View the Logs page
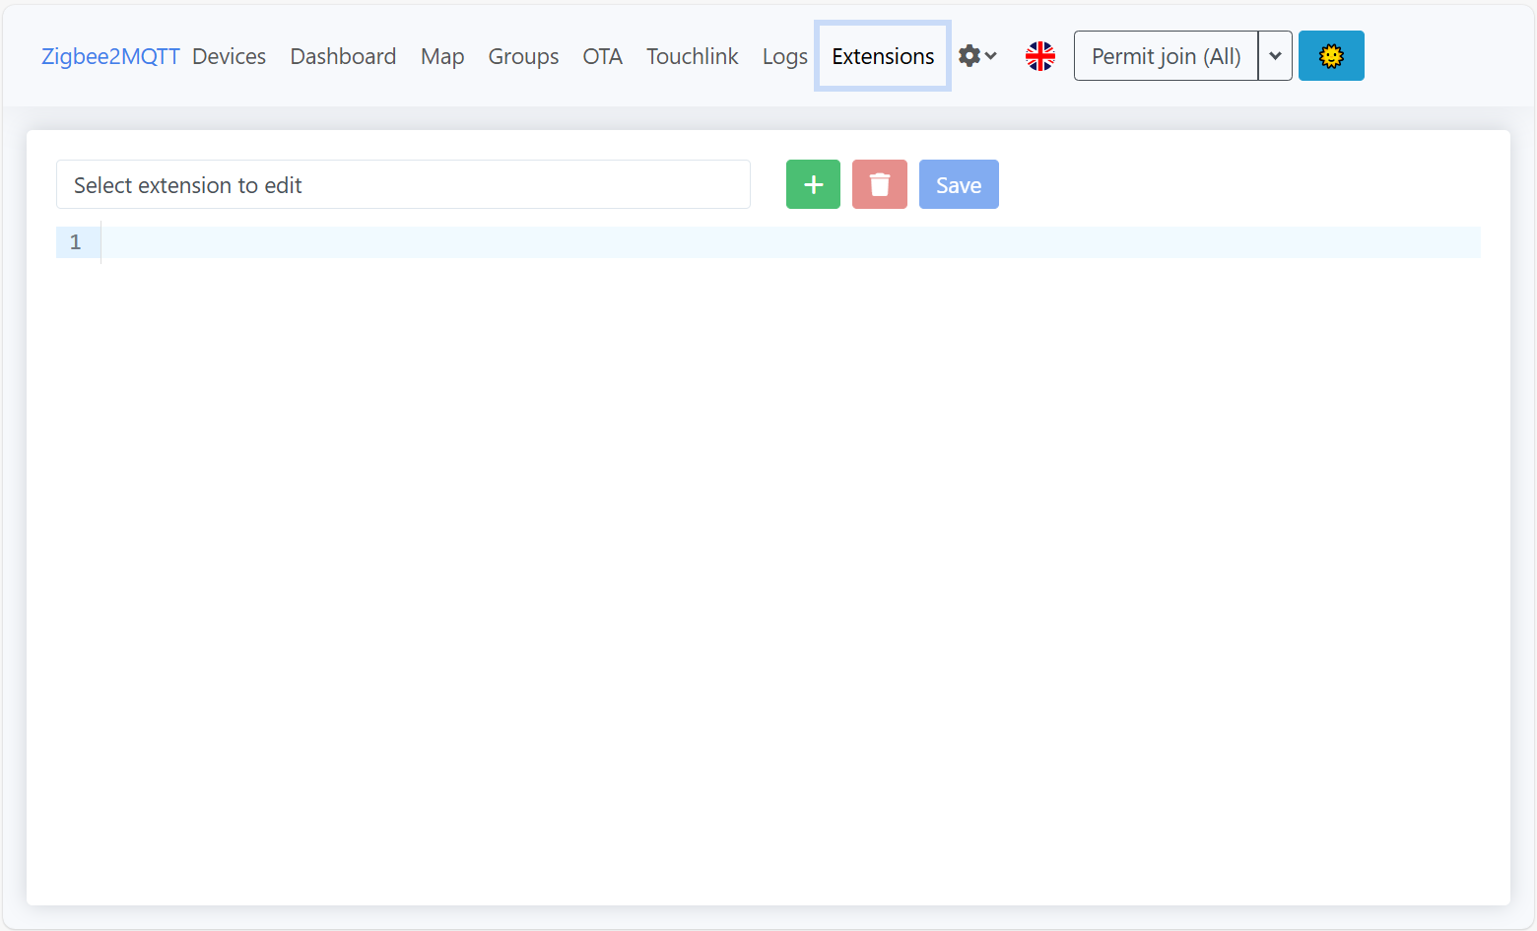 [784, 56]
